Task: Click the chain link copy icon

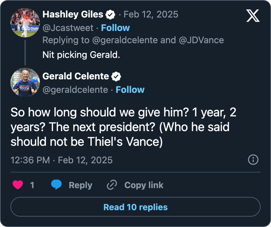Action: tap(112, 185)
